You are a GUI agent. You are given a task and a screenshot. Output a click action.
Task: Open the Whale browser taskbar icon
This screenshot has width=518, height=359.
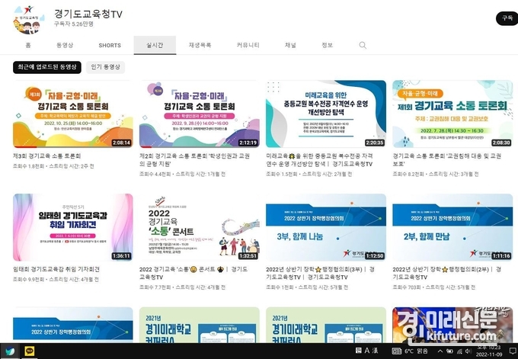coord(10,351)
